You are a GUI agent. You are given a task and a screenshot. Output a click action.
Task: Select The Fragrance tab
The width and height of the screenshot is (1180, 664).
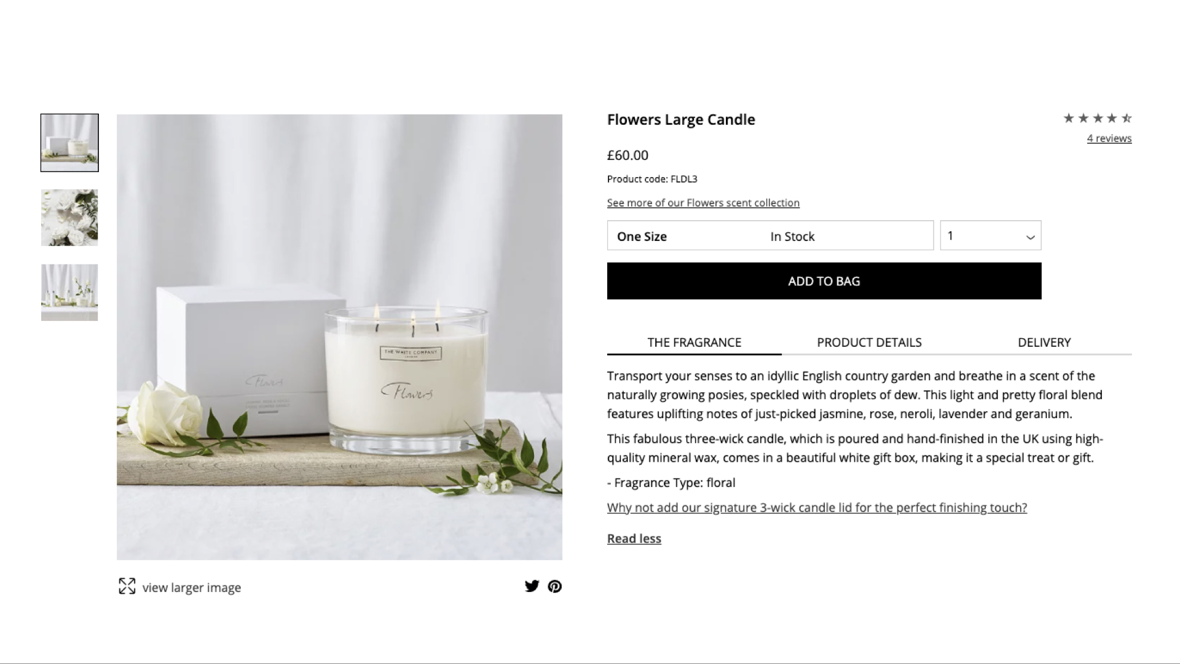coord(694,342)
